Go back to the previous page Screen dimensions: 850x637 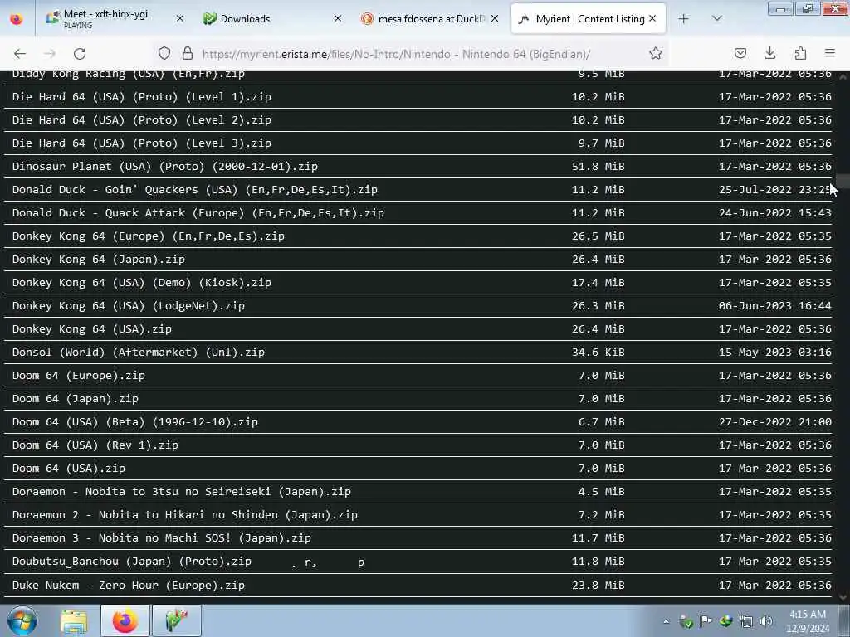[20, 54]
